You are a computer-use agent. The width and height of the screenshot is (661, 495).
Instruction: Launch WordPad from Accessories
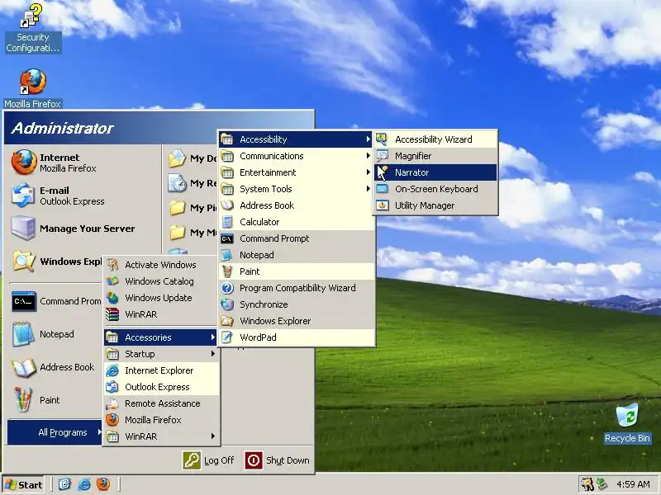click(296, 337)
